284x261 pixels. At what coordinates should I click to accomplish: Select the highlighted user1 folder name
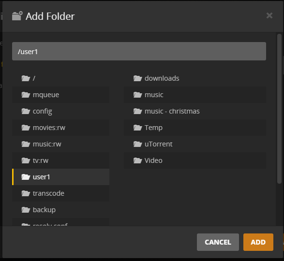41,177
